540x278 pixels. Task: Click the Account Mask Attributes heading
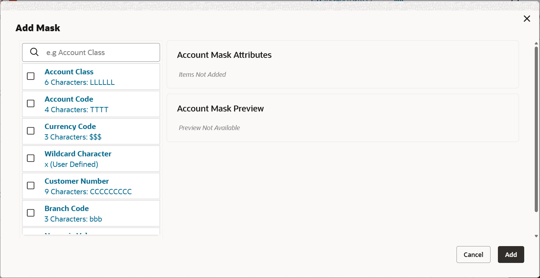pyautogui.click(x=224, y=55)
